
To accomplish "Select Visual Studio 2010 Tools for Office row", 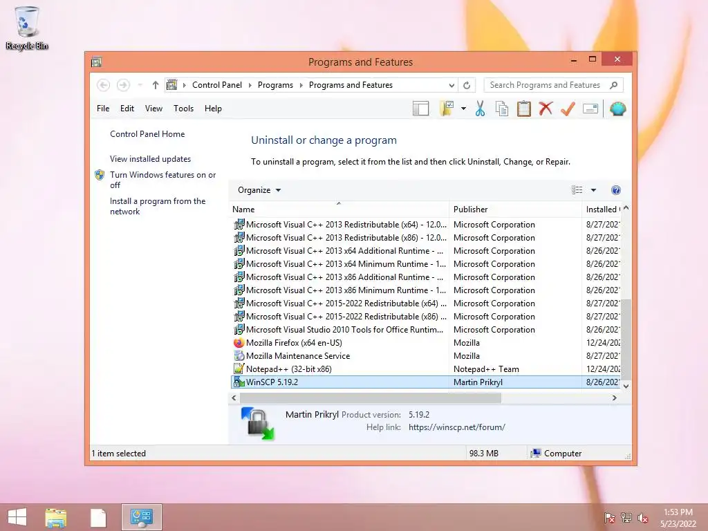I will pyautogui.click(x=426, y=330).
